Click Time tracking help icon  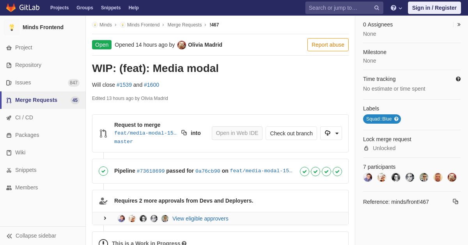[x=458, y=79]
